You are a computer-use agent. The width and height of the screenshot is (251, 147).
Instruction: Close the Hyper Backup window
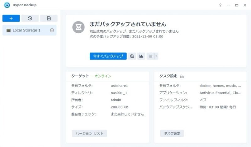pos(245,5)
